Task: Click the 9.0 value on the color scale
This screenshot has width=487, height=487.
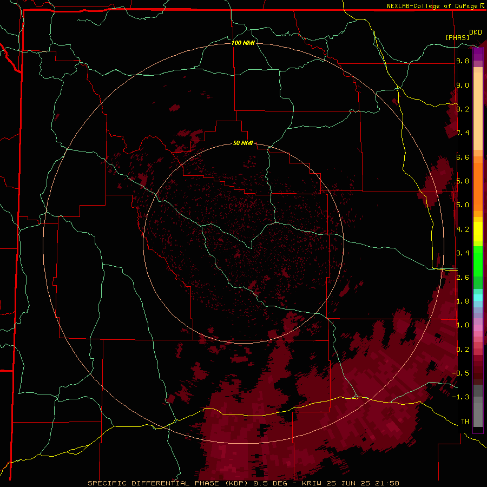Action: click(x=463, y=85)
